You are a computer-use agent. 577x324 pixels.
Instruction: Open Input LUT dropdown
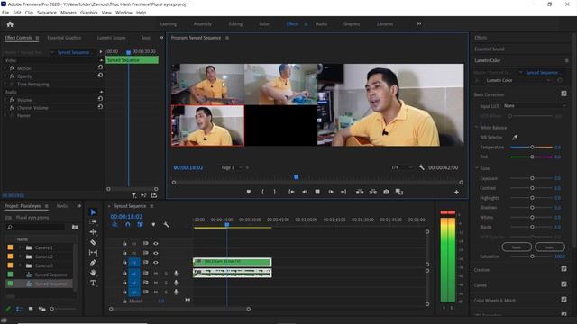[535, 106]
